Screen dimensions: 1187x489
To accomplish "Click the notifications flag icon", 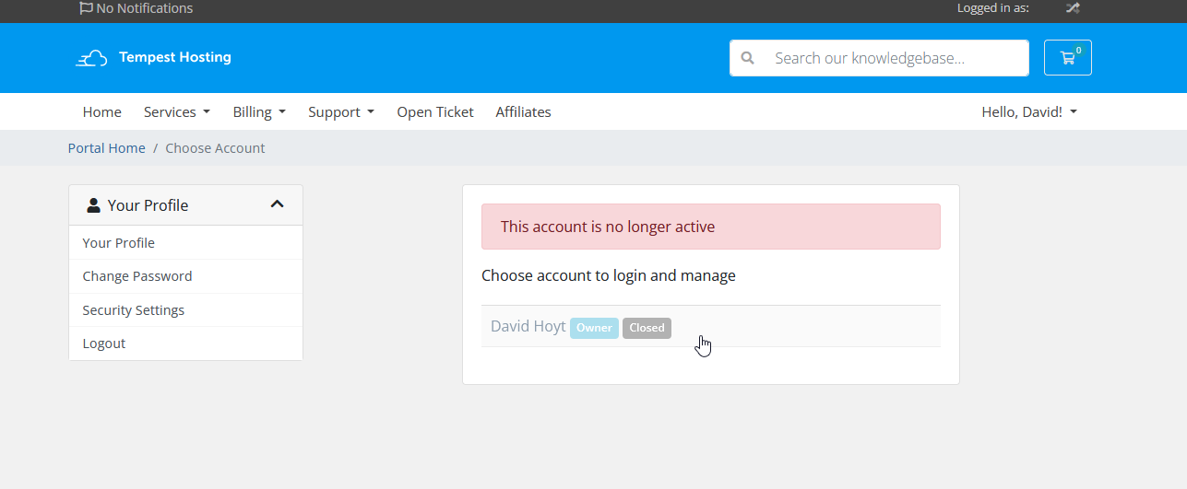I will 86,8.
